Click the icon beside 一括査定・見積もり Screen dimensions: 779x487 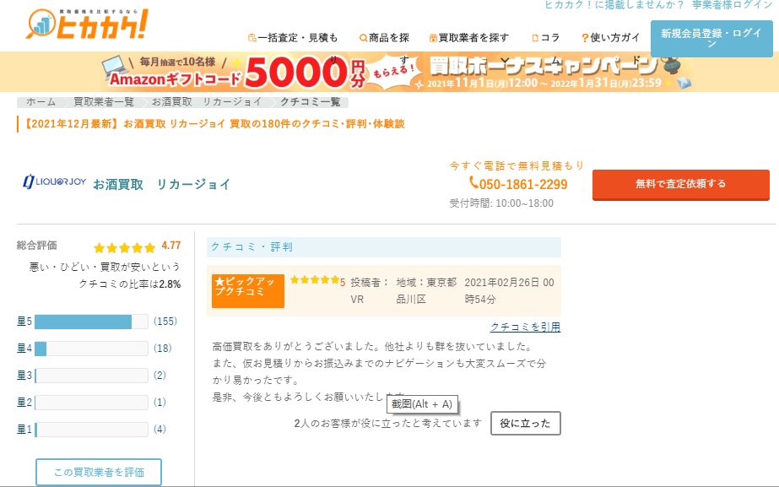pyautogui.click(x=252, y=38)
